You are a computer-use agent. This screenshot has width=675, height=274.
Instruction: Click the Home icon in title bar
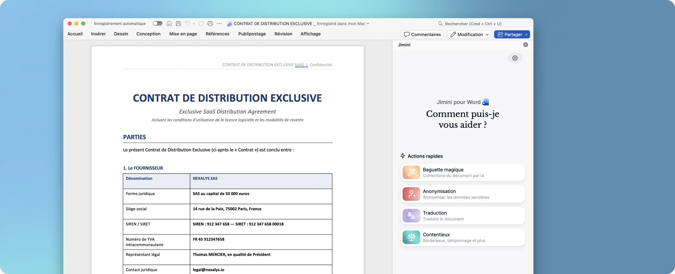169,23
